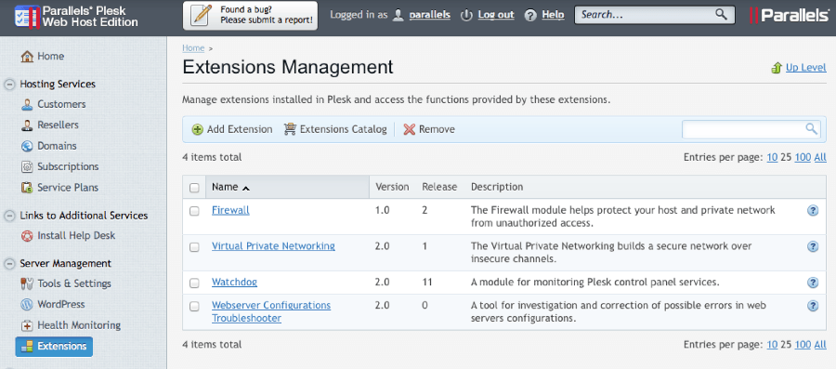Collapse the Links to Additional Services section
Screen dimensions: 836x369
9,216
